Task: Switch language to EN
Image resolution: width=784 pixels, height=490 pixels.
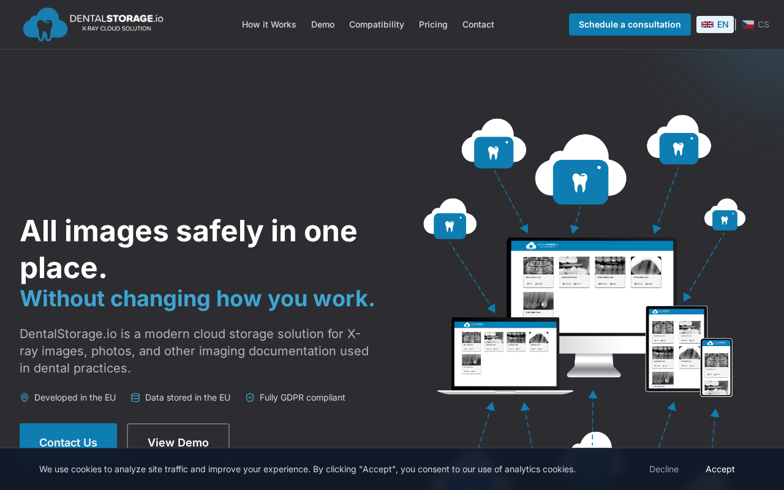Action: tap(715, 24)
